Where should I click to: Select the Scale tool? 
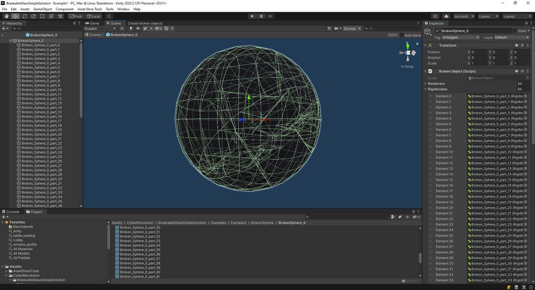click(33, 16)
